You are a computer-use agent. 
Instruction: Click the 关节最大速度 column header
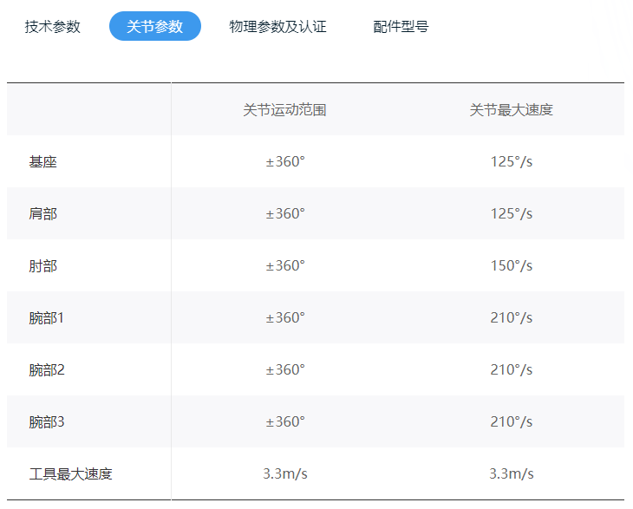coord(511,110)
